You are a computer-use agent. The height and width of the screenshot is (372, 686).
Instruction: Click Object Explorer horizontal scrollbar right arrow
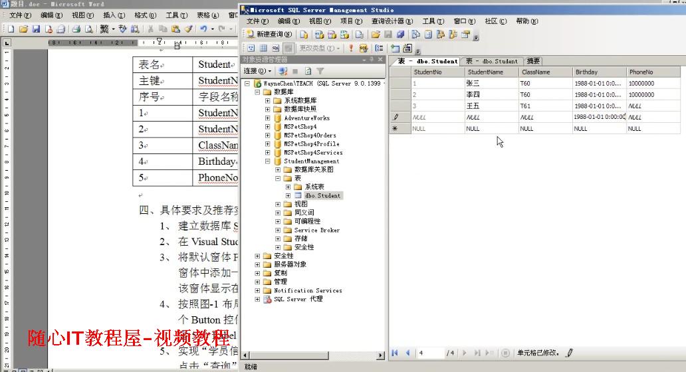[x=381, y=355]
